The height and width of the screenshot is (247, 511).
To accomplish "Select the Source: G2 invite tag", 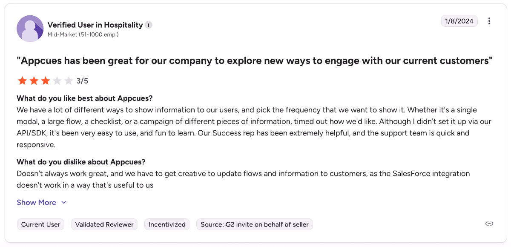I will 254,224.
